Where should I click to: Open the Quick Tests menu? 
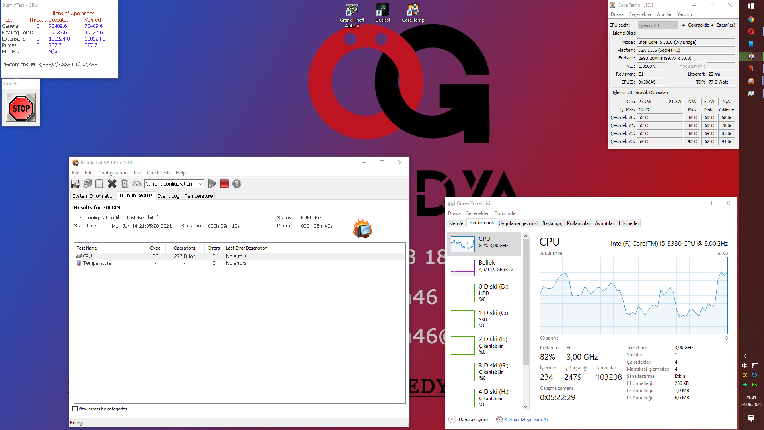coord(158,173)
